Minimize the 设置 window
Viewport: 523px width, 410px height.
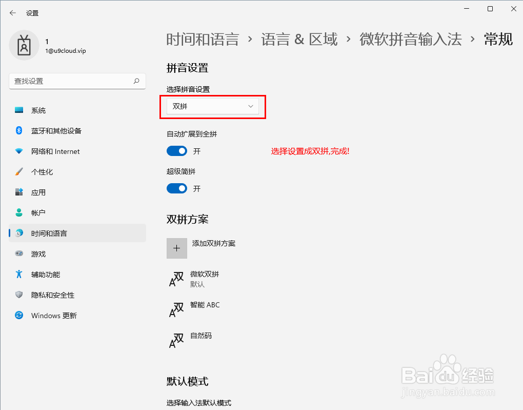point(467,9)
